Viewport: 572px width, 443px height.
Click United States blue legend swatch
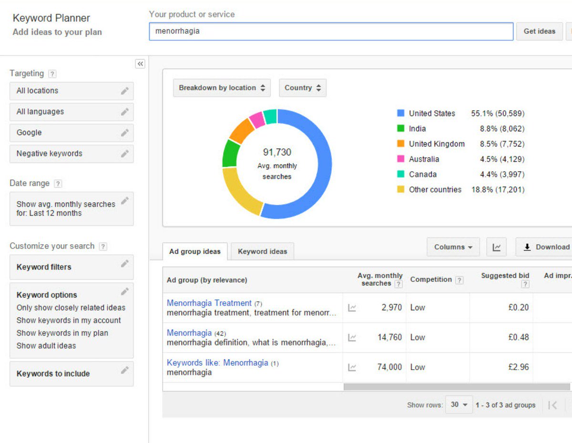(401, 113)
